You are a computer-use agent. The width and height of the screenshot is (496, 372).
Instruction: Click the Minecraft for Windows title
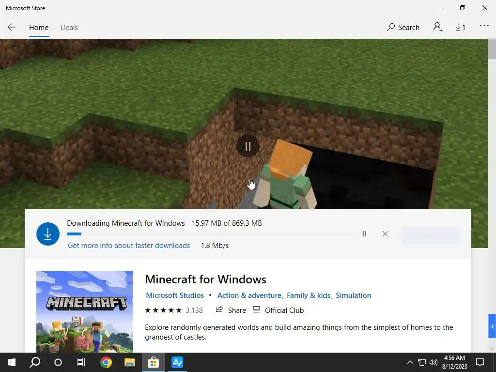point(205,279)
